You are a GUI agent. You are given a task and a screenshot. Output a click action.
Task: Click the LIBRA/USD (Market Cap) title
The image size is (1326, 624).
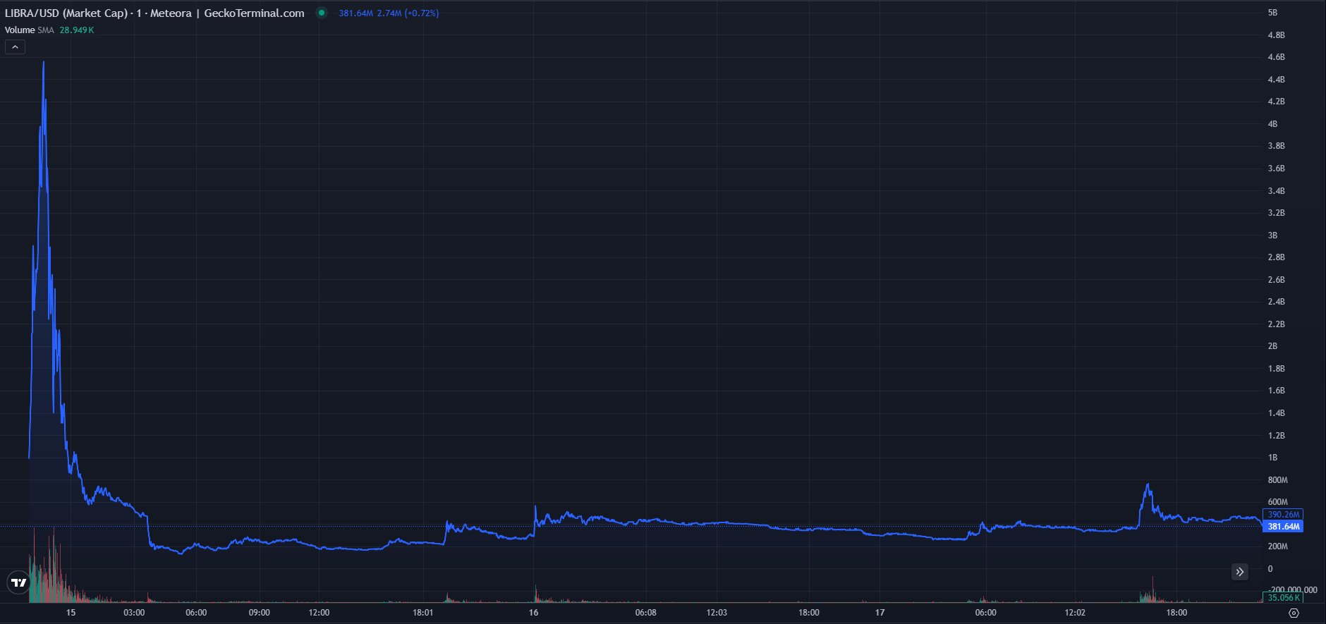click(x=66, y=13)
